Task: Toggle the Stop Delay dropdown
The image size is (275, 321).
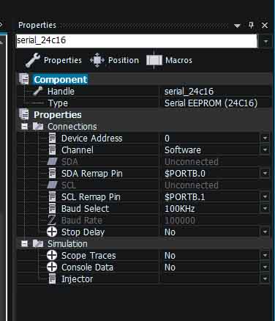Action: point(265,232)
